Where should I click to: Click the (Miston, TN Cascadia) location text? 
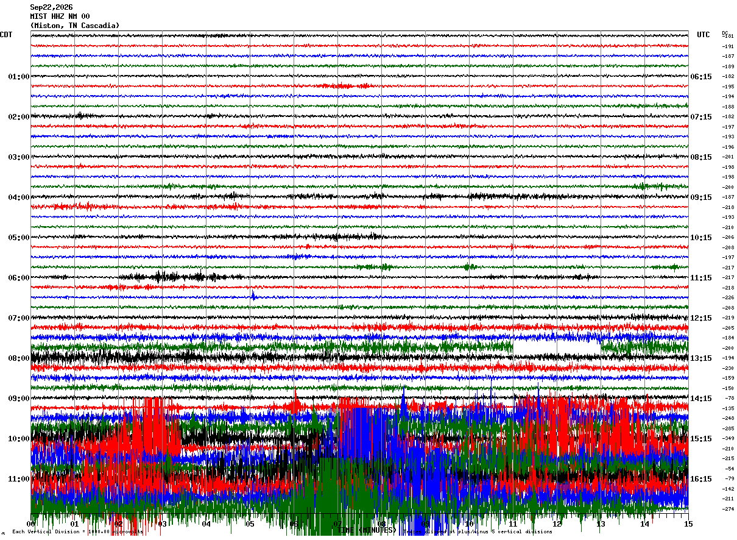tap(75, 26)
